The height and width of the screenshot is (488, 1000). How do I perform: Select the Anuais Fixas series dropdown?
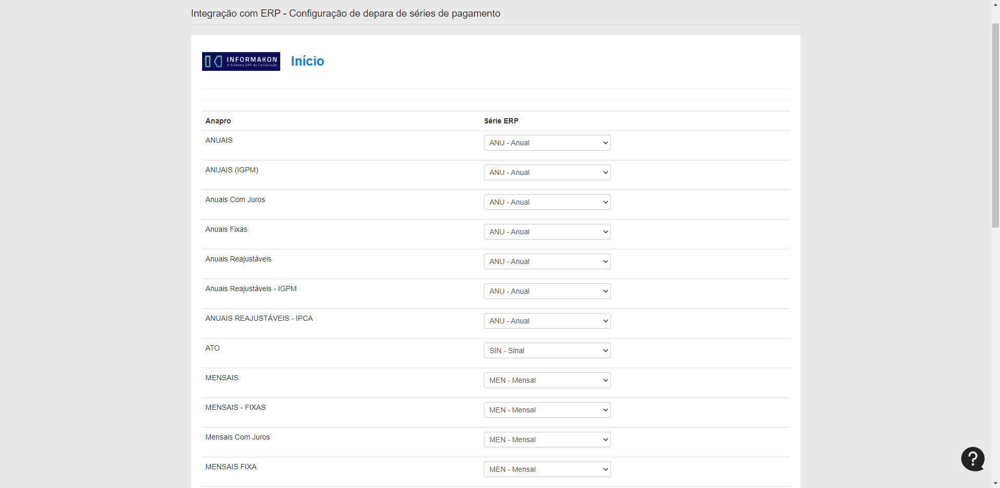click(547, 232)
